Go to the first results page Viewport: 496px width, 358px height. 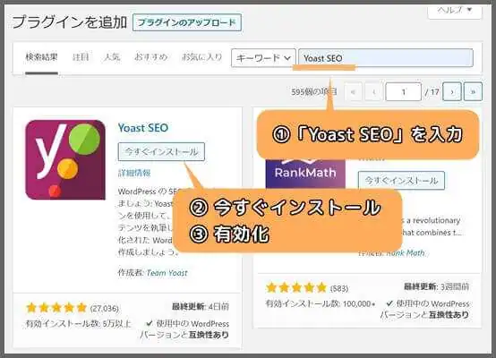coord(353,92)
